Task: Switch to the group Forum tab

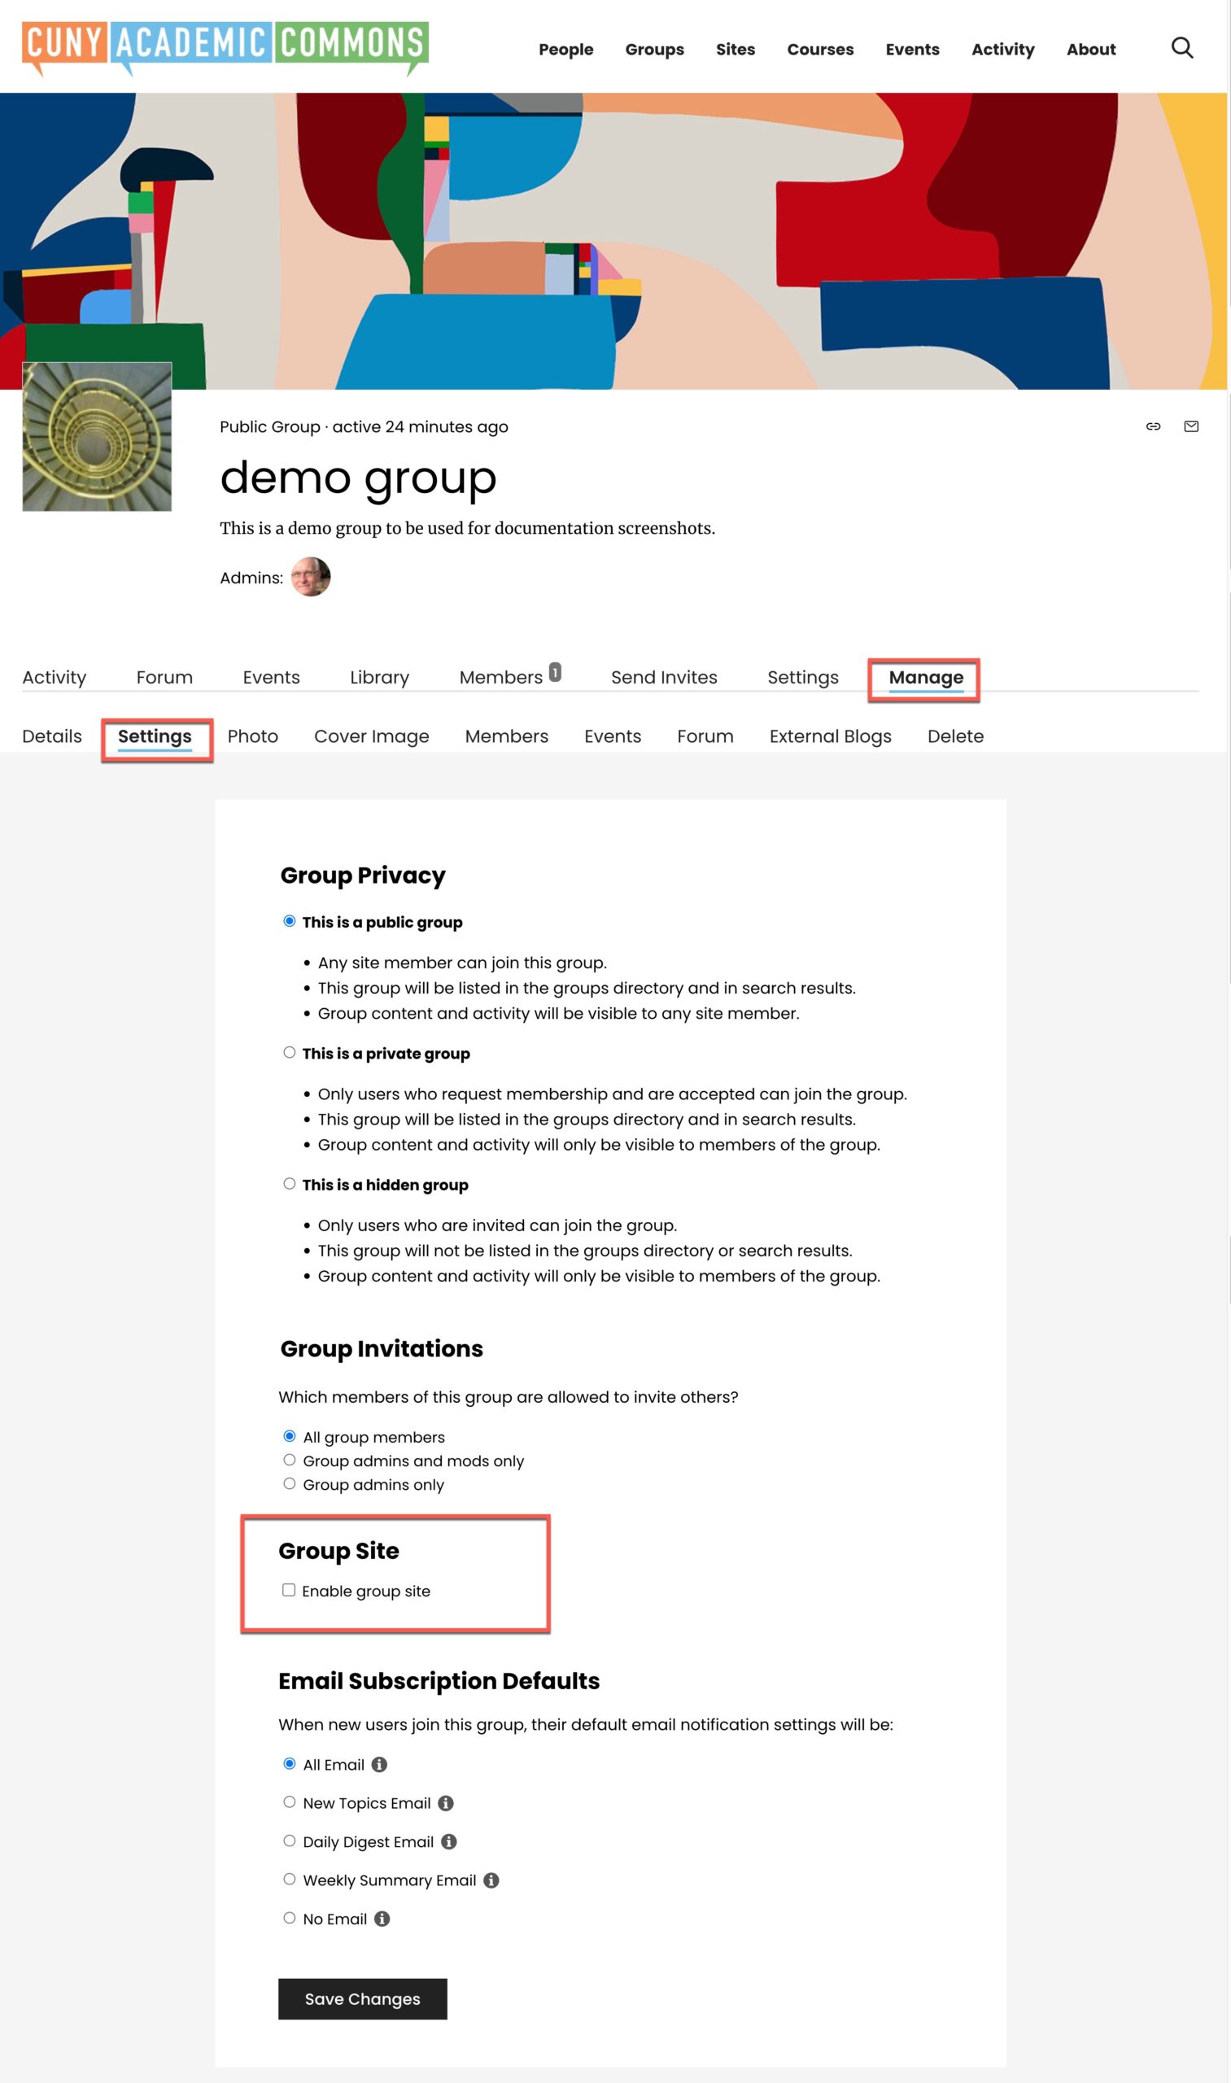Action: (164, 677)
